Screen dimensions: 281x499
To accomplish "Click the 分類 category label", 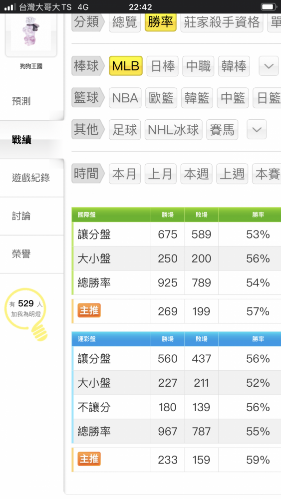I will [x=88, y=22].
